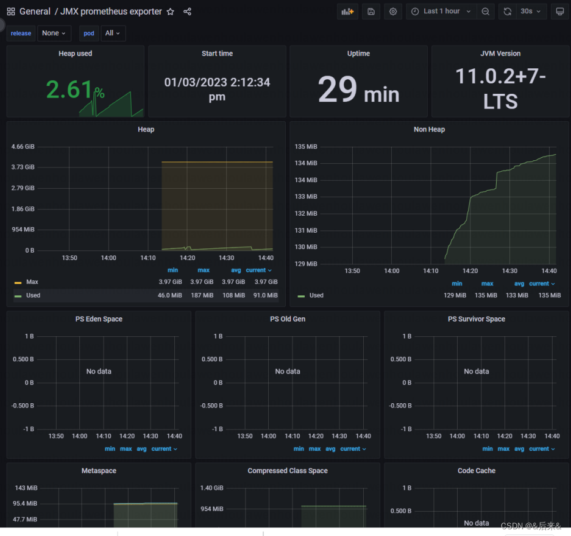571x536 pixels.
Task: Star the JMX prometheus exporter dashboard
Action: 171,12
